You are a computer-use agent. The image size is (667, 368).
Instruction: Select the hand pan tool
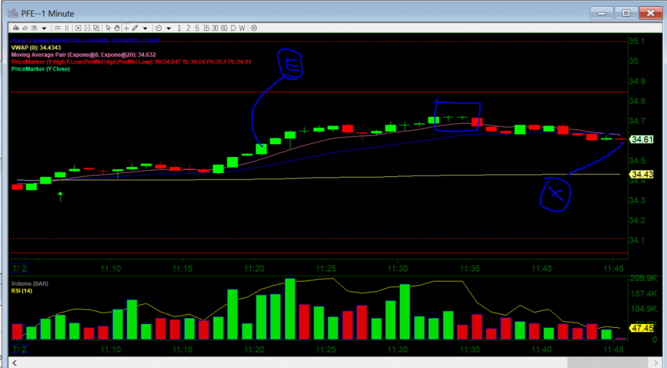(117, 28)
